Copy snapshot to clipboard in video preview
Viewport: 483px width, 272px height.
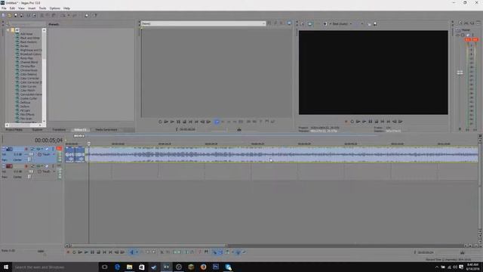click(x=369, y=23)
